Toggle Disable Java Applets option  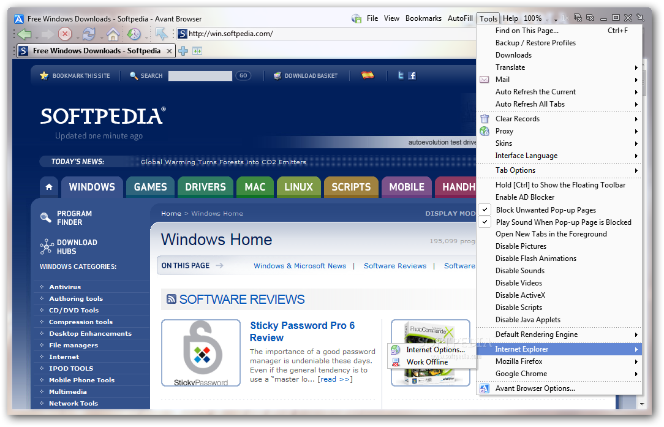559,320
